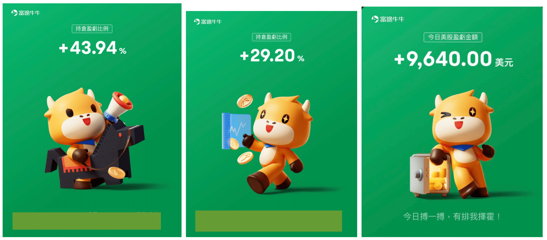Click the +9,640.00 美元 amount
The height and width of the screenshot is (240, 547).
(454, 60)
